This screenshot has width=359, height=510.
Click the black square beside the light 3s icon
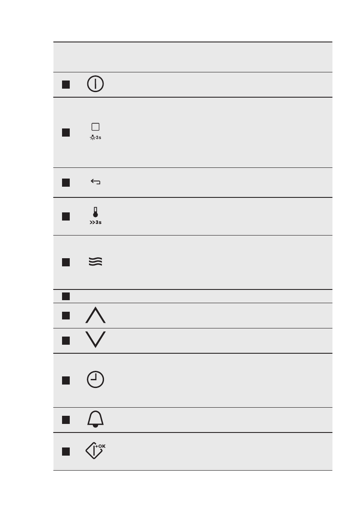click(65, 132)
